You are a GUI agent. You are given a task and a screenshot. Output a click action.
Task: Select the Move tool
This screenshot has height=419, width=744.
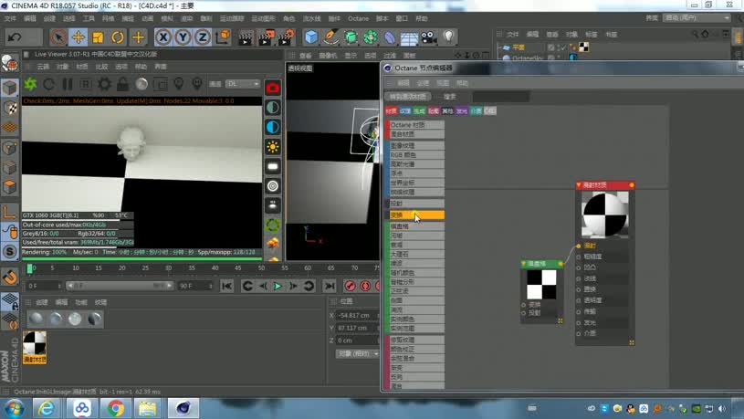tap(79, 37)
